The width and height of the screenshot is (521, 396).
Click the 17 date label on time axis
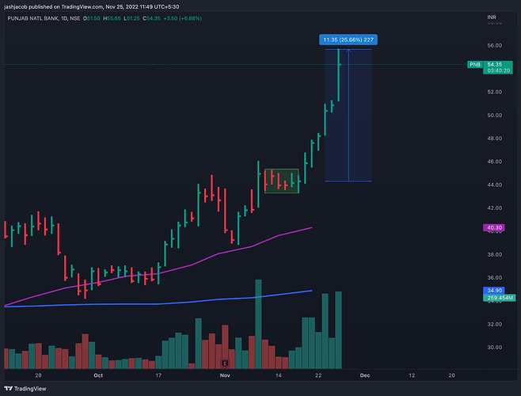tap(158, 375)
